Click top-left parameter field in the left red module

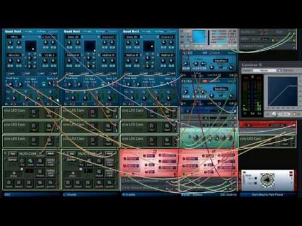coord(133,159)
